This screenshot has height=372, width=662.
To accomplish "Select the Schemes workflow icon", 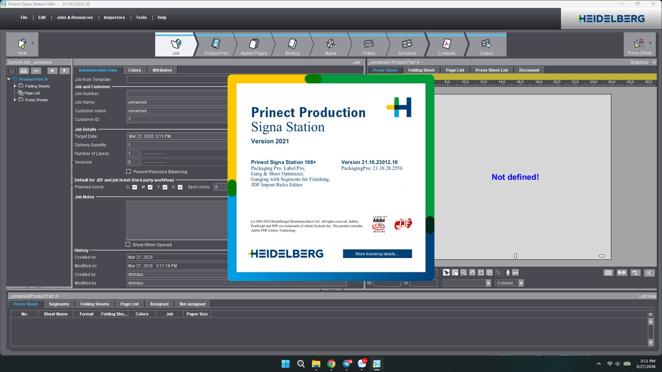I will [x=407, y=44].
